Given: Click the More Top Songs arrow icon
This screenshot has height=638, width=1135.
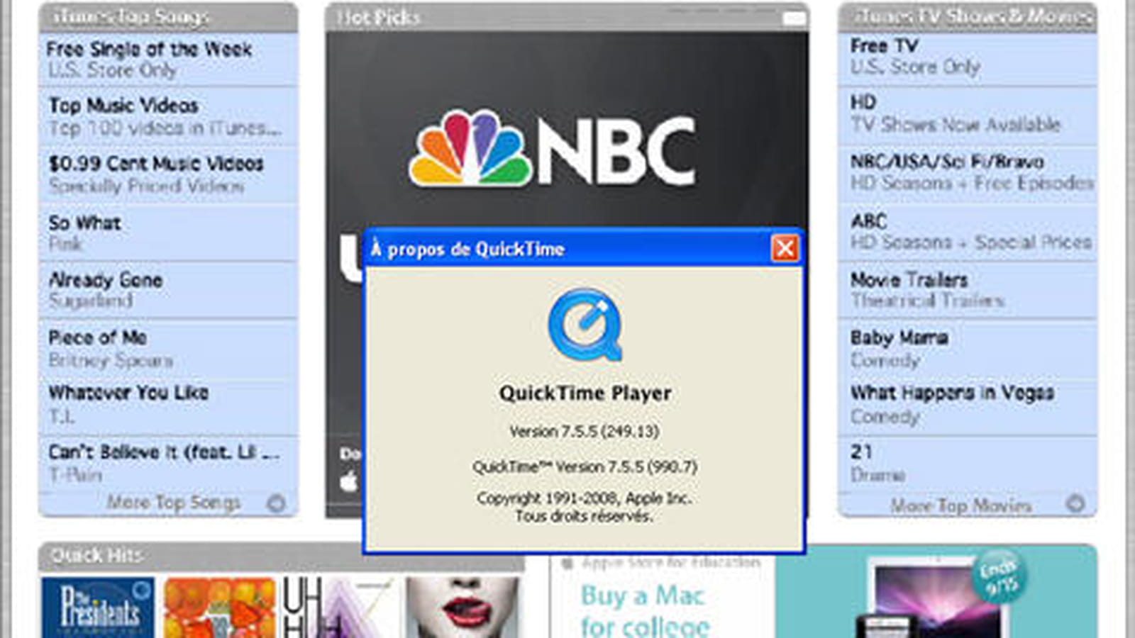Looking at the screenshot, I should (276, 503).
